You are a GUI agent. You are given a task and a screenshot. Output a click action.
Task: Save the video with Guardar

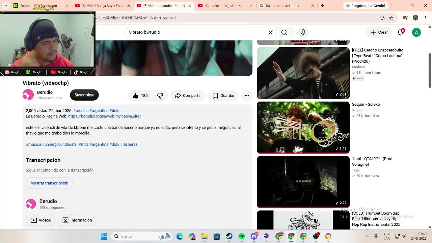[223, 96]
